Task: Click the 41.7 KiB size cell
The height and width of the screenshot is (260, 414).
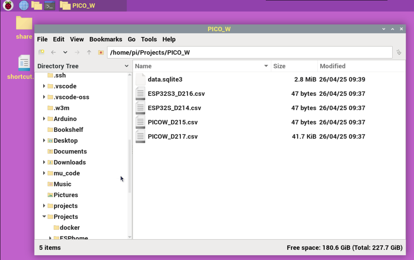Action: coord(304,137)
